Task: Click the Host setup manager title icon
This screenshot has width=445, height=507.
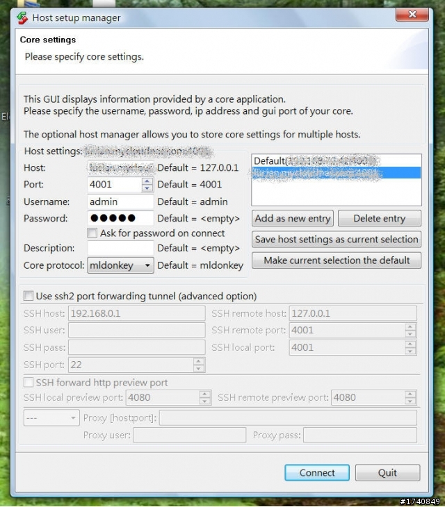Action: tap(22, 18)
